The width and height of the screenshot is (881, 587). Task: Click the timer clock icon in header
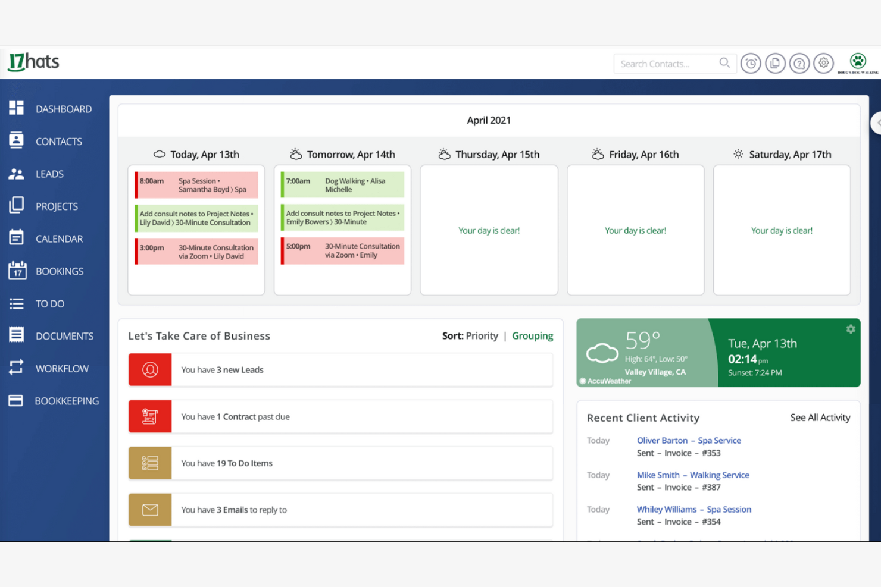pos(751,63)
